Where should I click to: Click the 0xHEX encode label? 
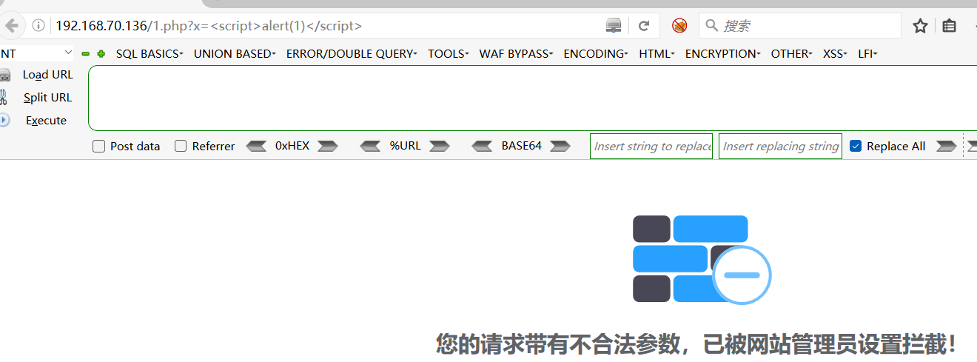[x=292, y=146]
